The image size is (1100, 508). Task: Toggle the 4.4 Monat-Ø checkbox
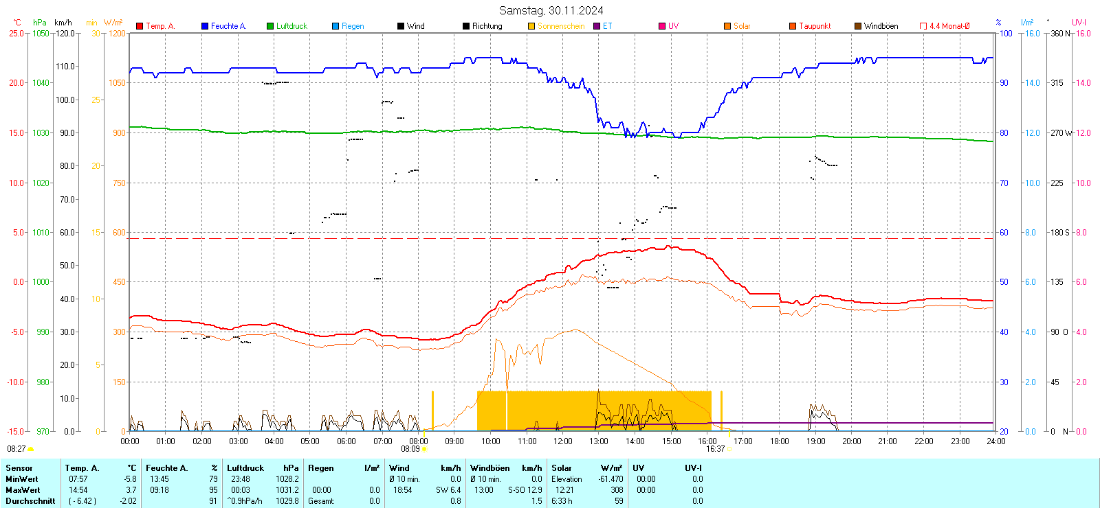923,26
